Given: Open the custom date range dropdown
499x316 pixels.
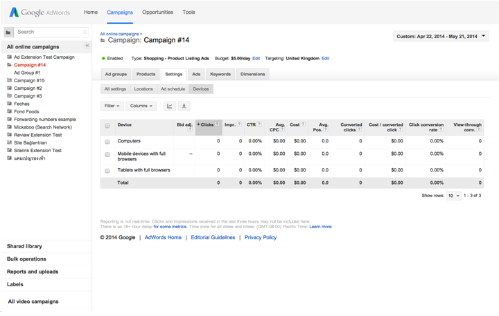Looking at the screenshot, I should coord(441,36).
